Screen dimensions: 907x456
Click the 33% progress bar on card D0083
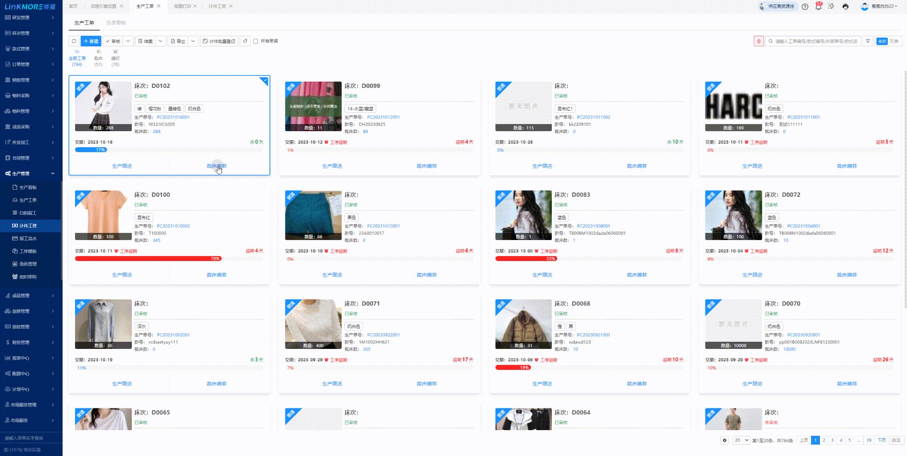pyautogui.click(x=526, y=259)
